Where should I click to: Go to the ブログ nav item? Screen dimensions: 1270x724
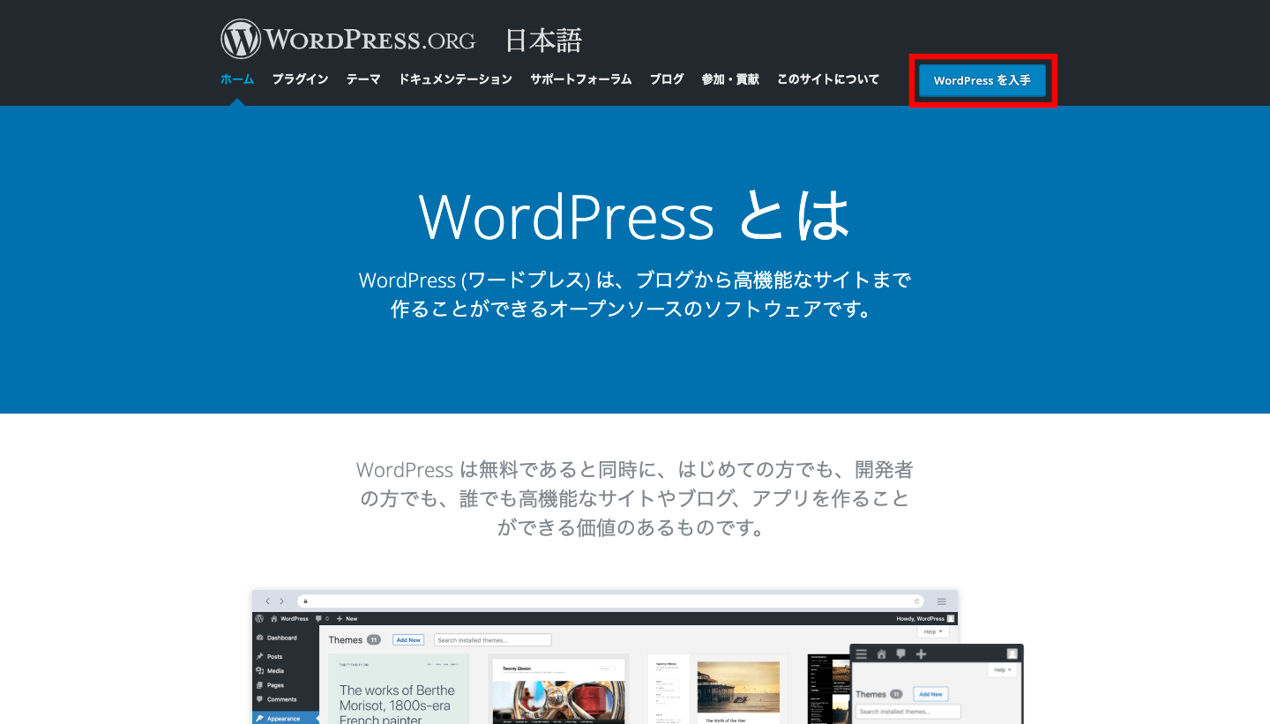click(x=667, y=79)
